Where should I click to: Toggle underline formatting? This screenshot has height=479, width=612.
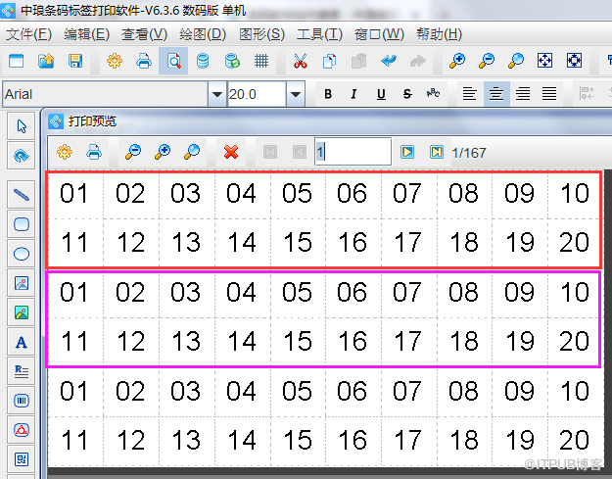381,94
